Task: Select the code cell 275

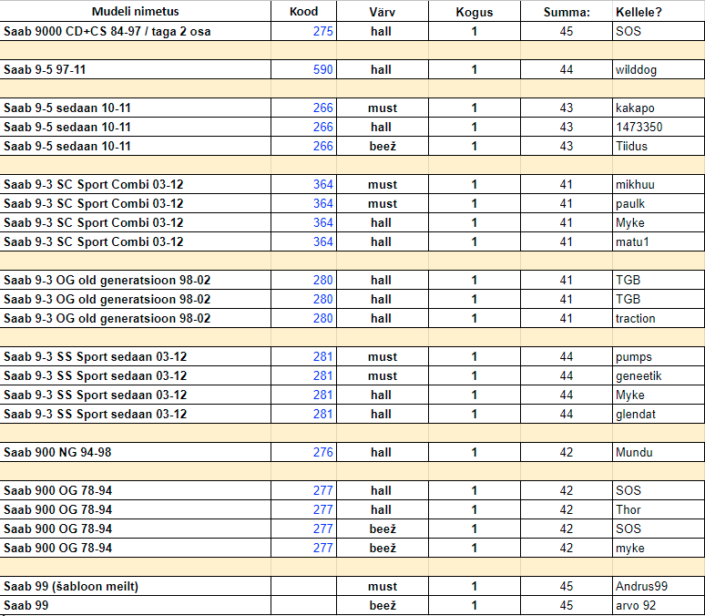Action: pos(303,32)
